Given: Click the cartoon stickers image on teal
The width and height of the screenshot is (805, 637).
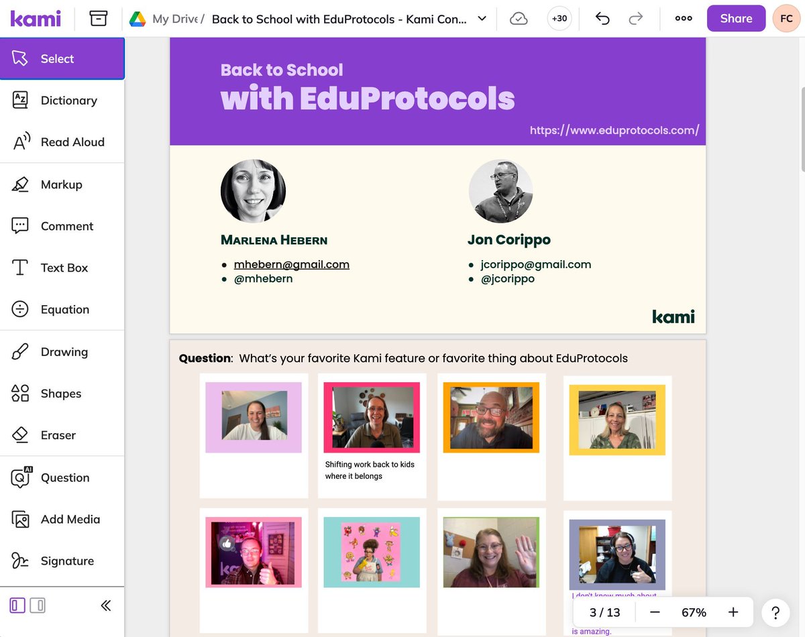Looking at the screenshot, I should [x=372, y=552].
